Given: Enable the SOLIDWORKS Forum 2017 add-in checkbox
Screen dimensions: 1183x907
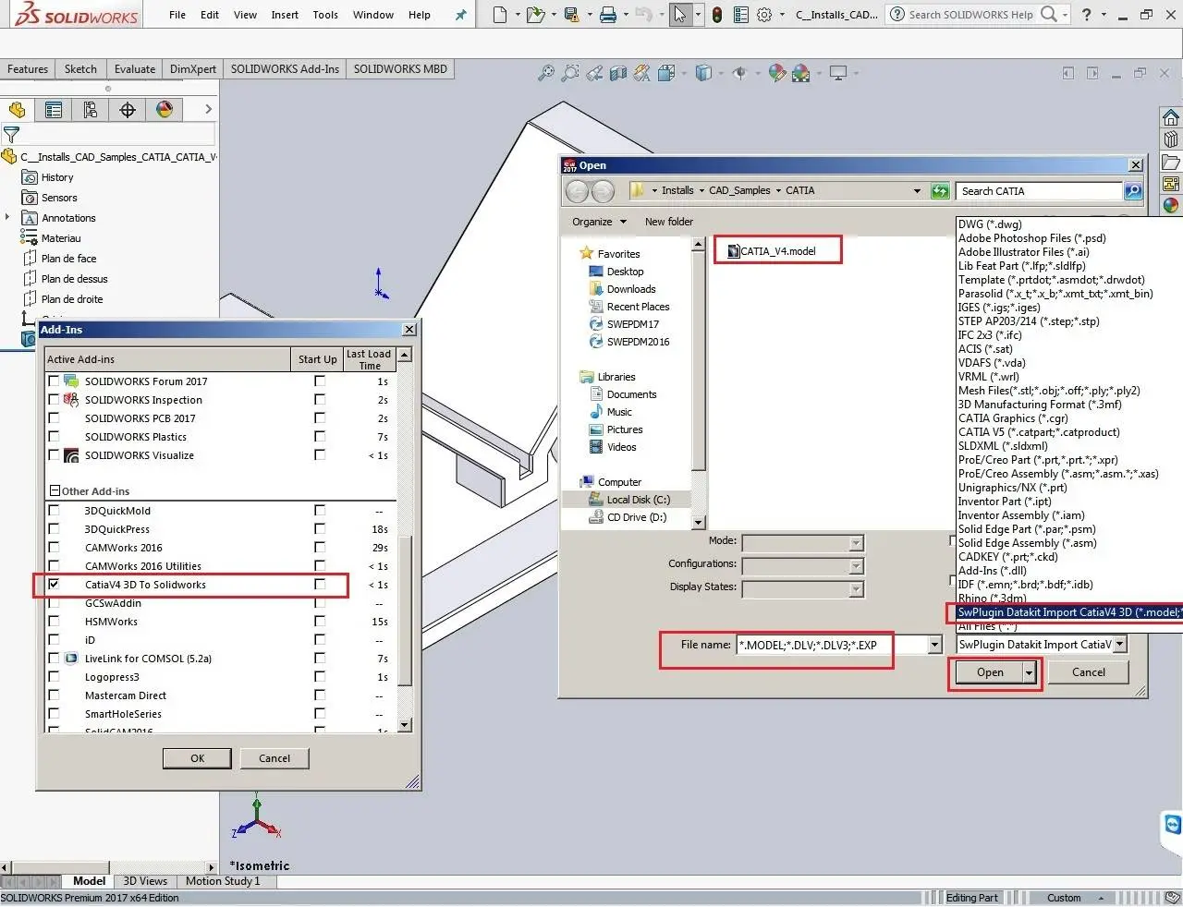Looking at the screenshot, I should 54,381.
